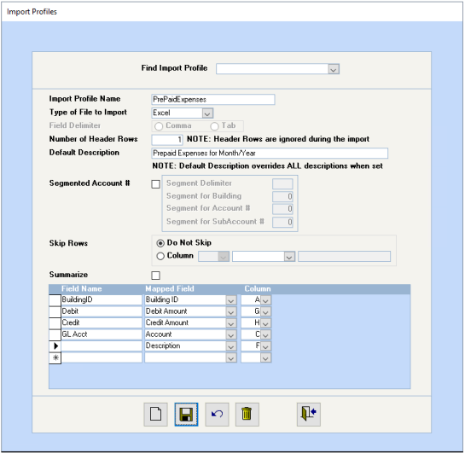Open the column dropdown for the GL Acct row
Image resolution: width=465 pixels, height=453 pixels.
pos(265,334)
